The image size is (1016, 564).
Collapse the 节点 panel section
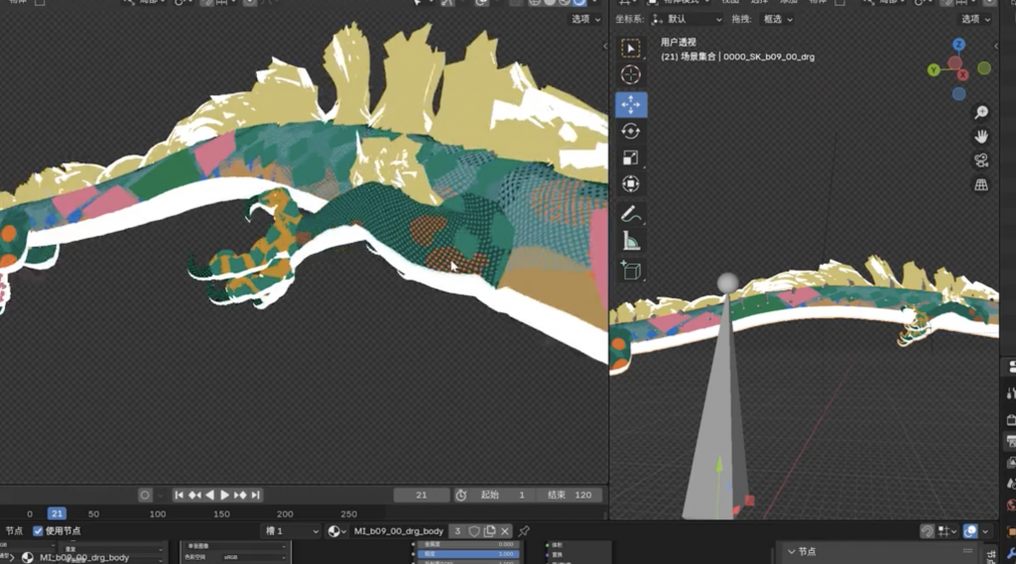coord(791,551)
